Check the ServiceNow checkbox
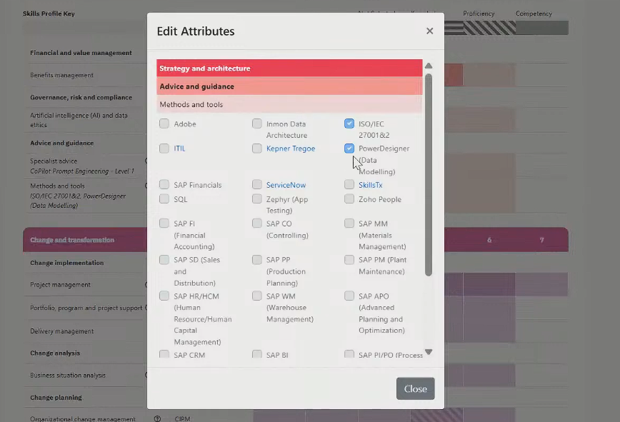 pyautogui.click(x=257, y=184)
